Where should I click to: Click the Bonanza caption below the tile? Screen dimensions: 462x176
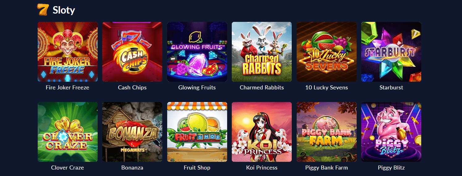point(132,168)
